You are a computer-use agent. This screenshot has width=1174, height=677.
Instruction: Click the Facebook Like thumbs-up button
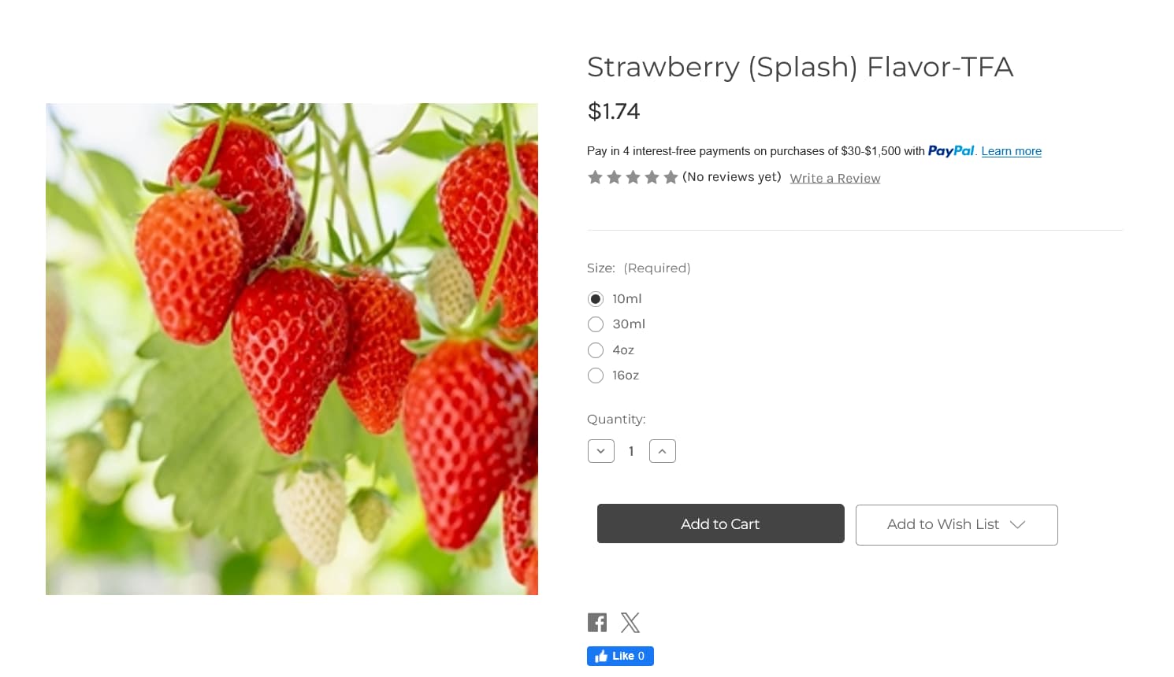[620, 656]
